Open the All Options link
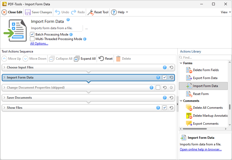Image resolution: width=232 pixels, height=160 pixels. [39, 44]
